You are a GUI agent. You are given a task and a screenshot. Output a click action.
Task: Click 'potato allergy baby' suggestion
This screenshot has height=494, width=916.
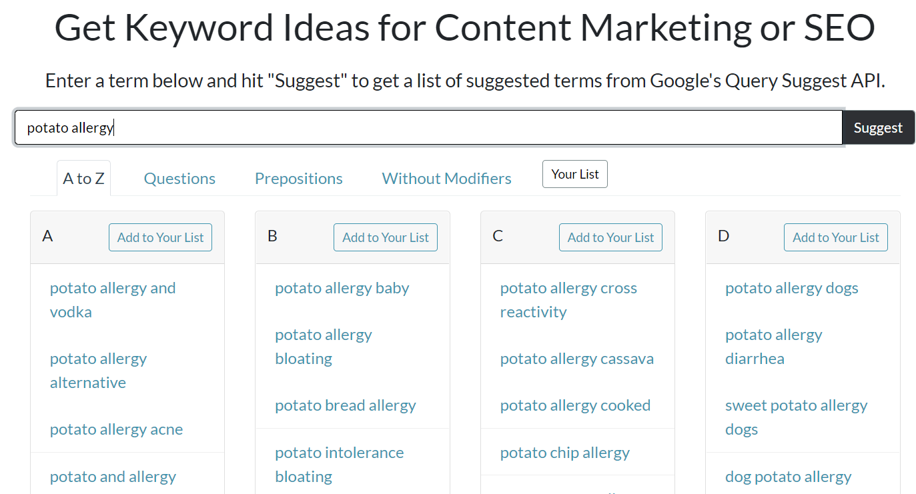[342, 288]
